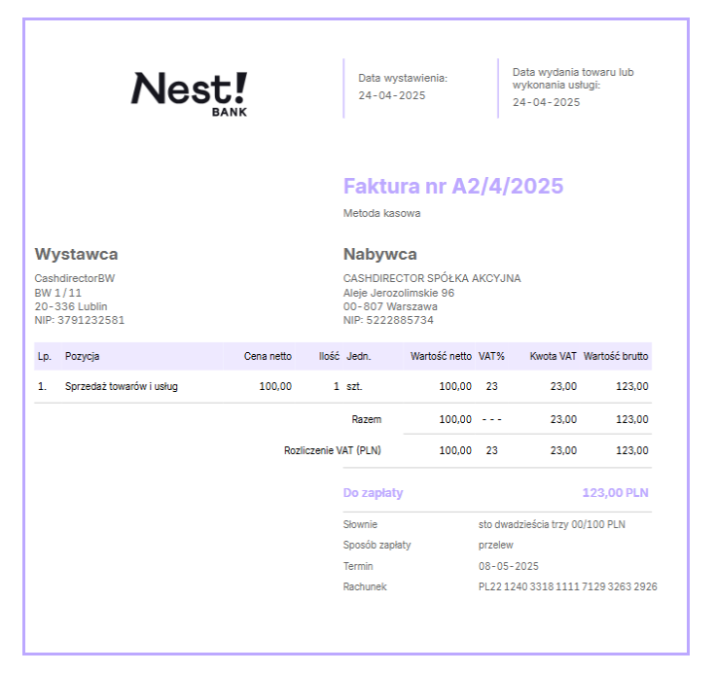Select buyer 'NIP: 5222885734'
The width and height of the screenshot is (716, 673).
[x=388, y=320]
